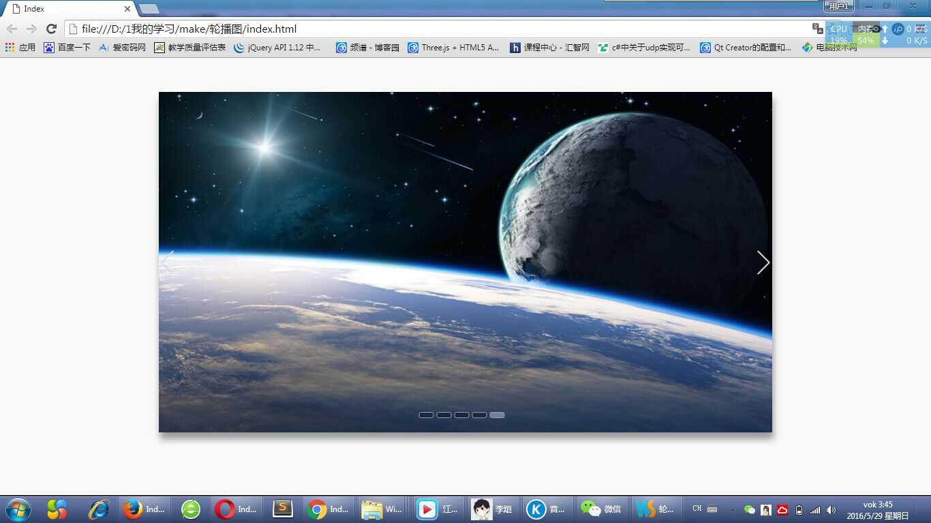This screenshot has height=523, width=931.
Task: Open the 课程中心 - 汇智网 bookmark
Action: (549, 48)
